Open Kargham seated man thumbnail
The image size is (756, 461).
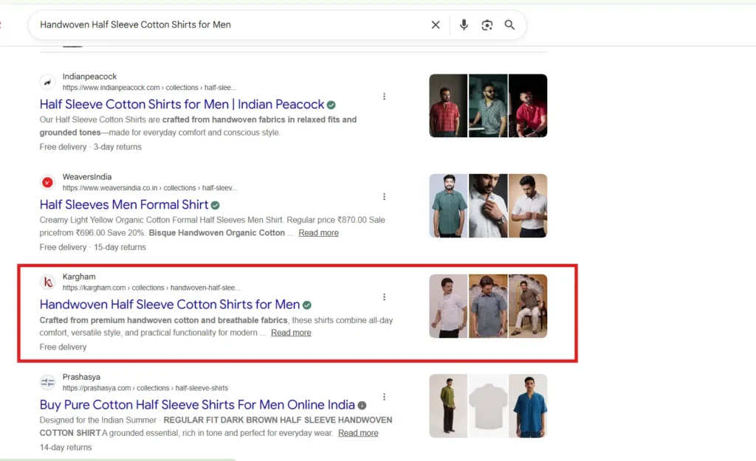(x=528, y=306)
